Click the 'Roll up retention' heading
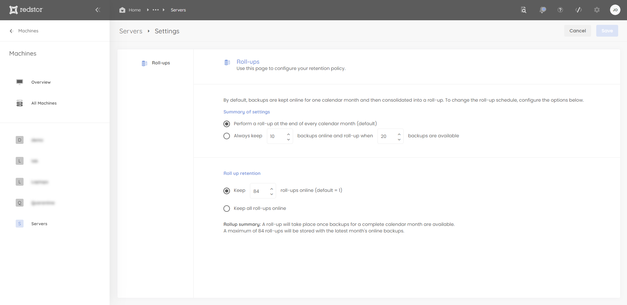Image resolution: width=627 pixels, height=305 pixels. pyautogui.click(x=242, y=173)
